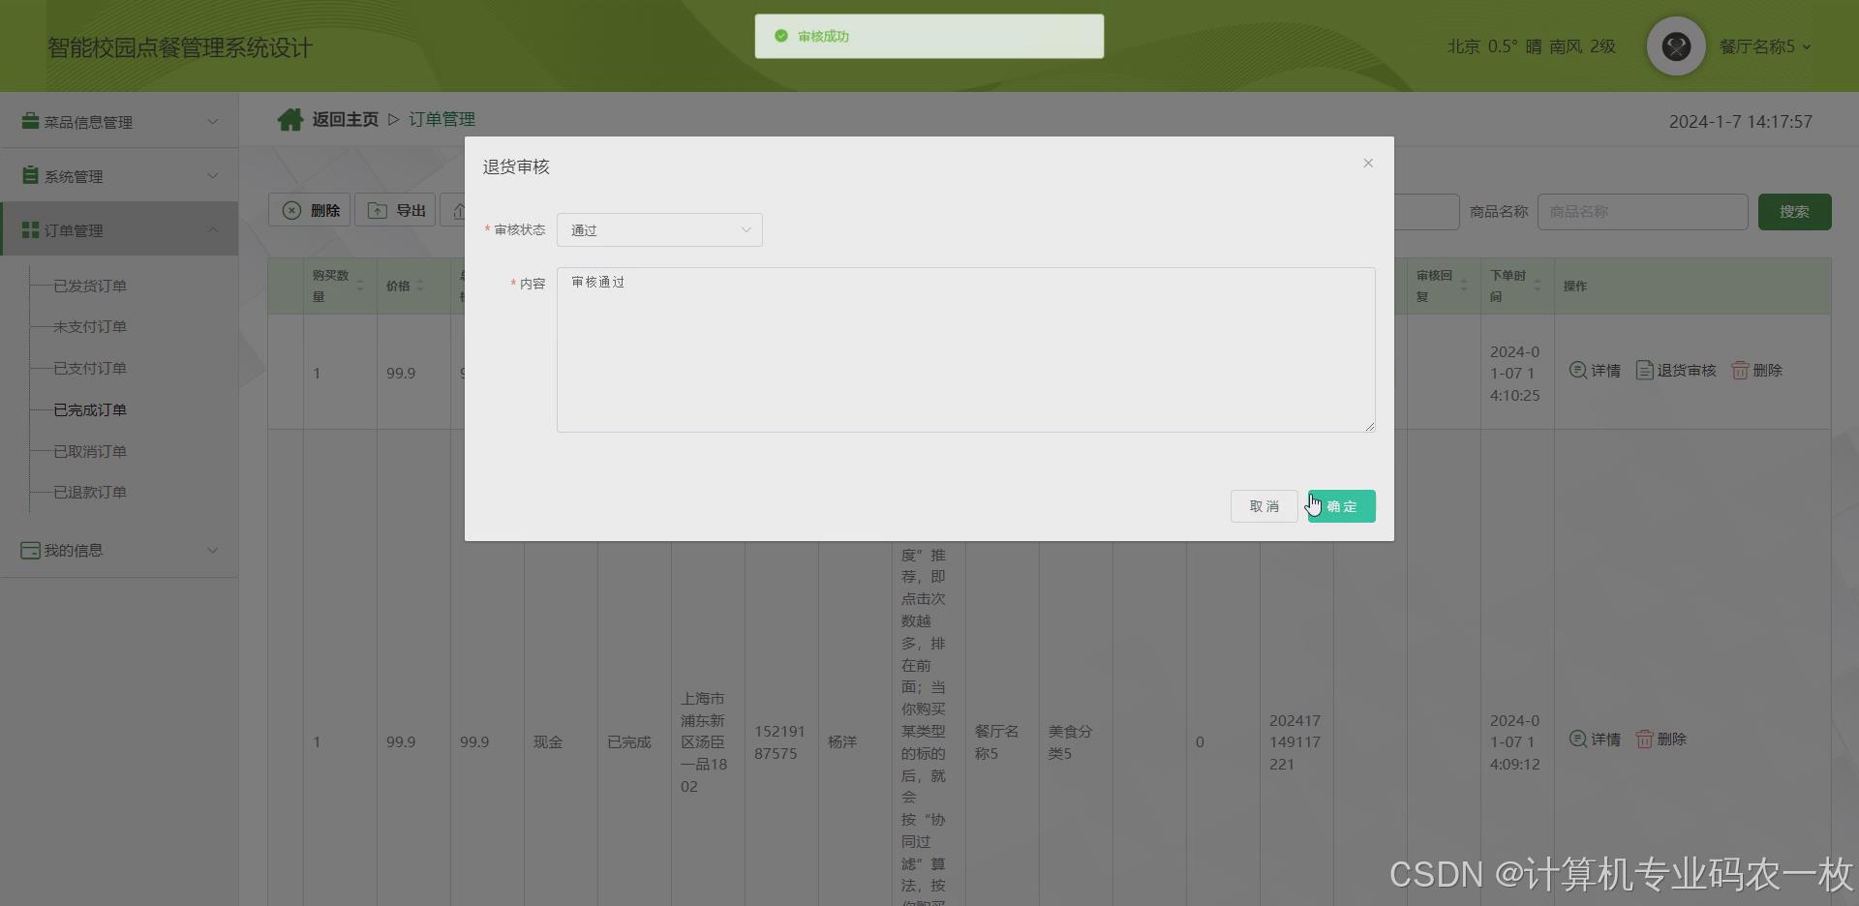Click the 退货审核 review icon in first row
This screenshot has width=1859, height=906.
(x=1646, y=370)
